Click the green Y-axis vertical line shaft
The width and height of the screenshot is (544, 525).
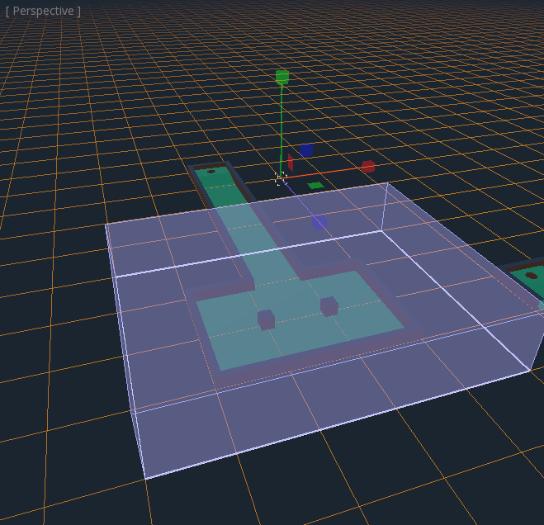(x=281, y=124)
